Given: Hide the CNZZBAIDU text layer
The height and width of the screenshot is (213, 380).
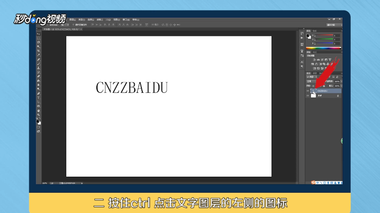Looking at the screenshot, I should (308, 91).
